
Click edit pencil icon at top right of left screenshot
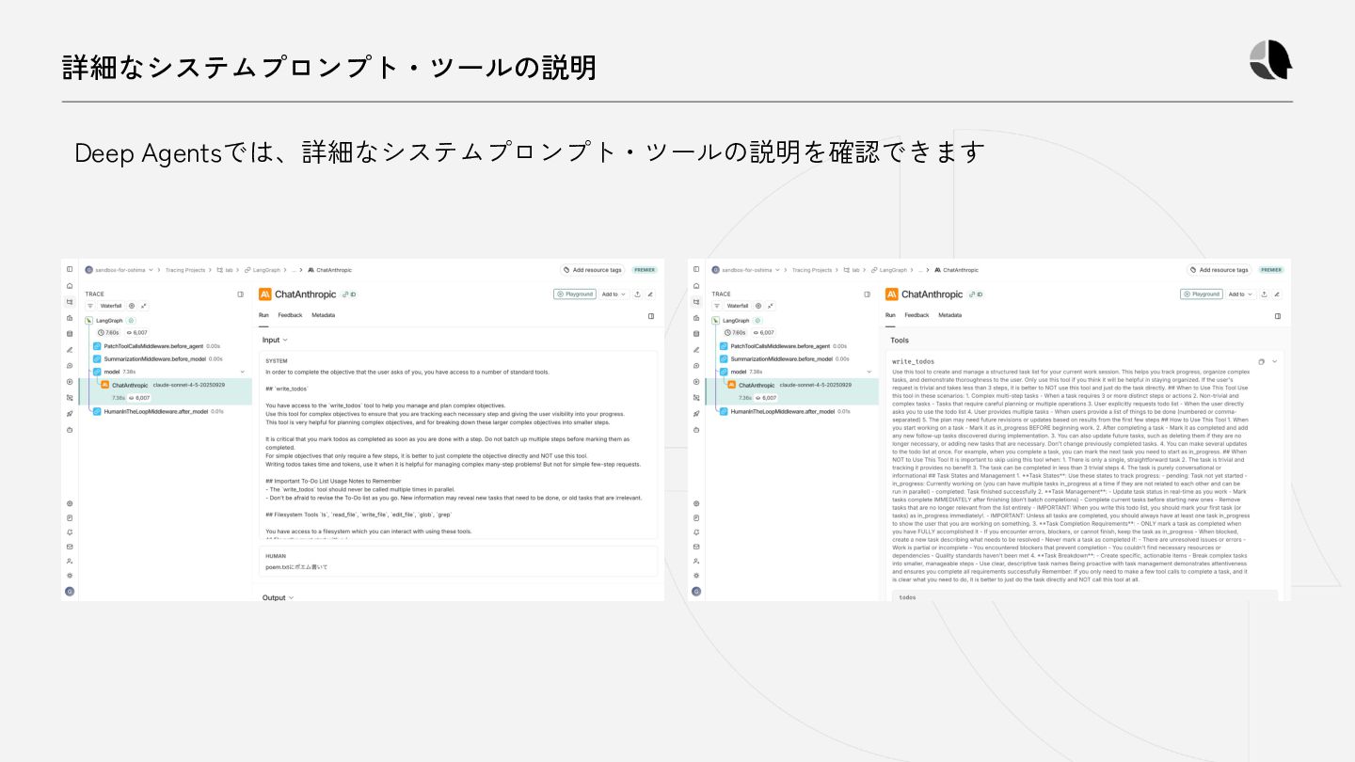[x=650, y=294]
